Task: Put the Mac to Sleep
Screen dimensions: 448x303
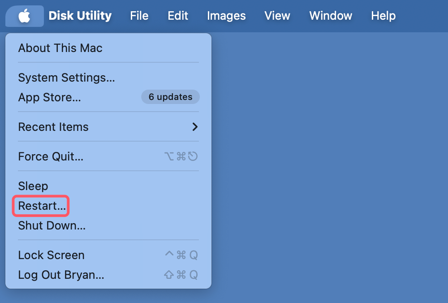Action: pos(33,186)
